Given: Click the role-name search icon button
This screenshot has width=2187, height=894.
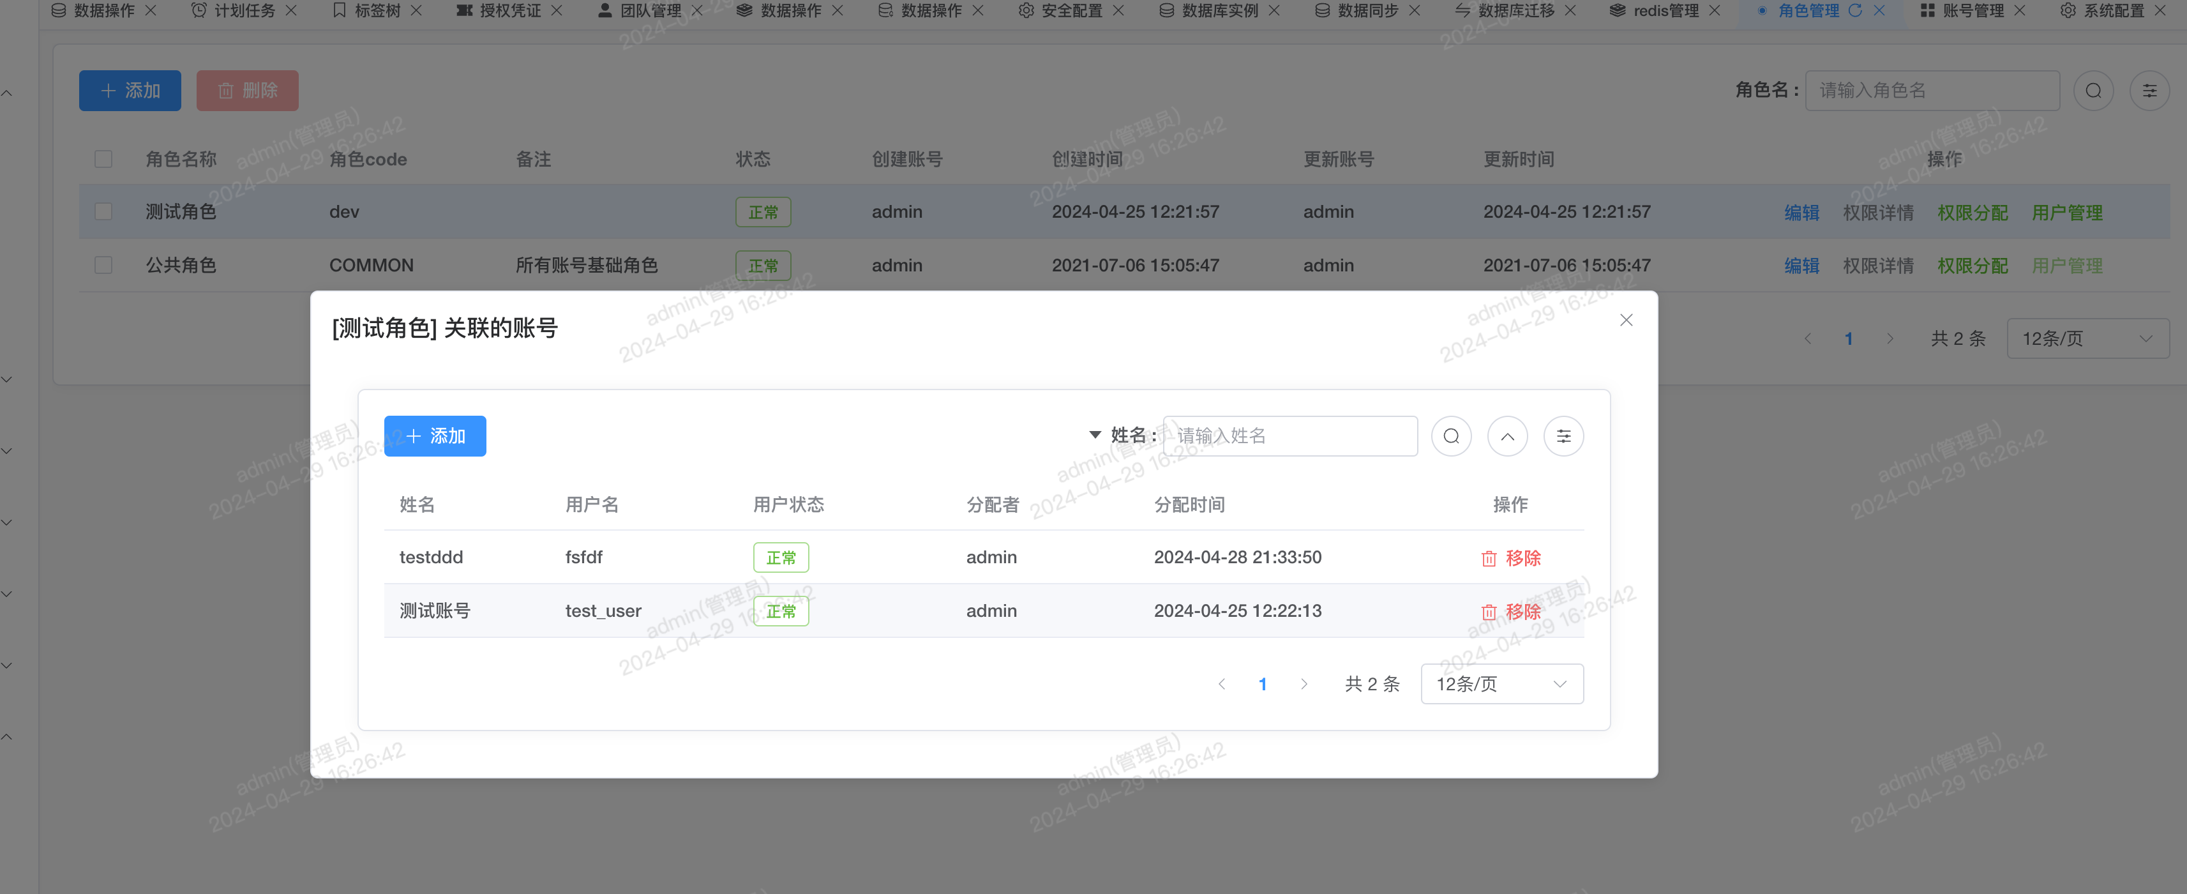Looking at the screenshot, I should [2094, 91].
